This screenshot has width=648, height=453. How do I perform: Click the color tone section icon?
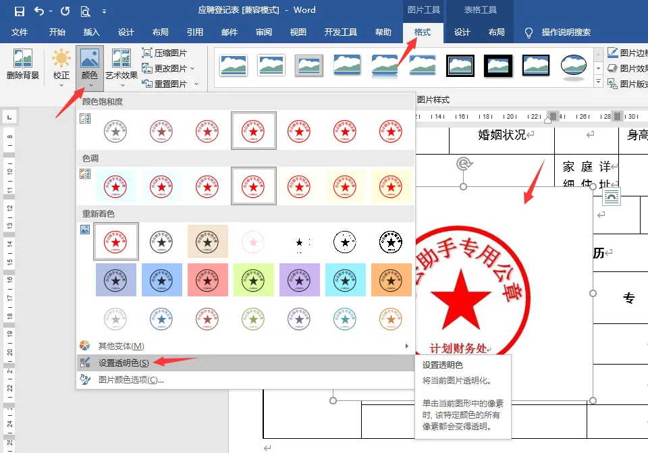click(x=85, y=174)
